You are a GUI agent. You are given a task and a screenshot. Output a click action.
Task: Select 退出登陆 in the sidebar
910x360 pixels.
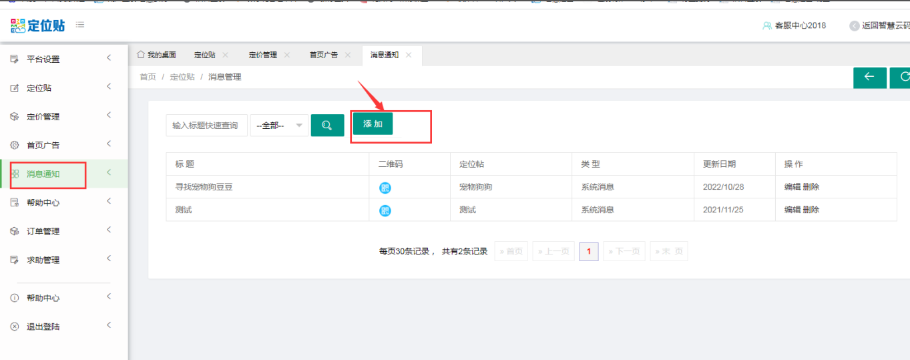pyautogui.click(x=43, y=327)
